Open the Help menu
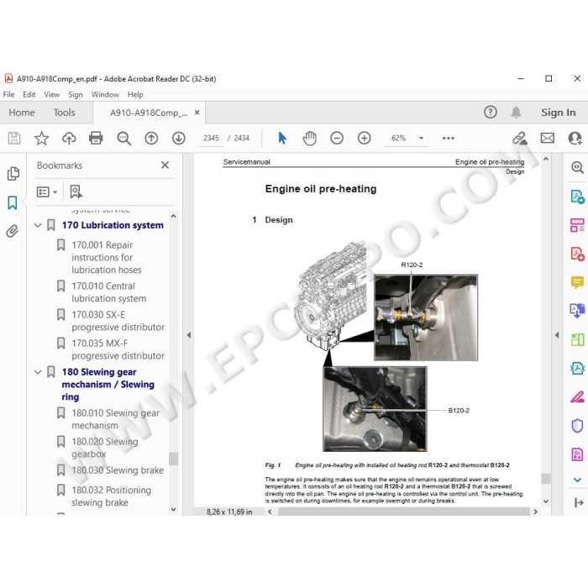Image resolution: width=588 pixels, height=588 pixels. pyautogui.click(x=135, y=94)
